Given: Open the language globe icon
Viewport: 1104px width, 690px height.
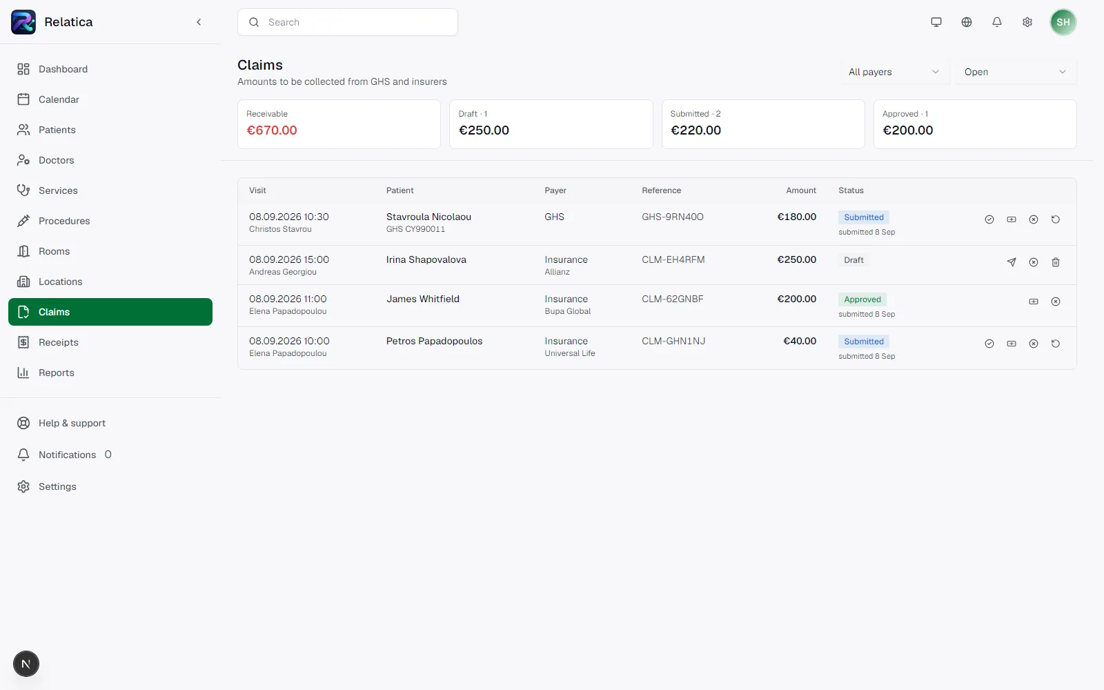Looking at the screenshot, I should 967,22.
